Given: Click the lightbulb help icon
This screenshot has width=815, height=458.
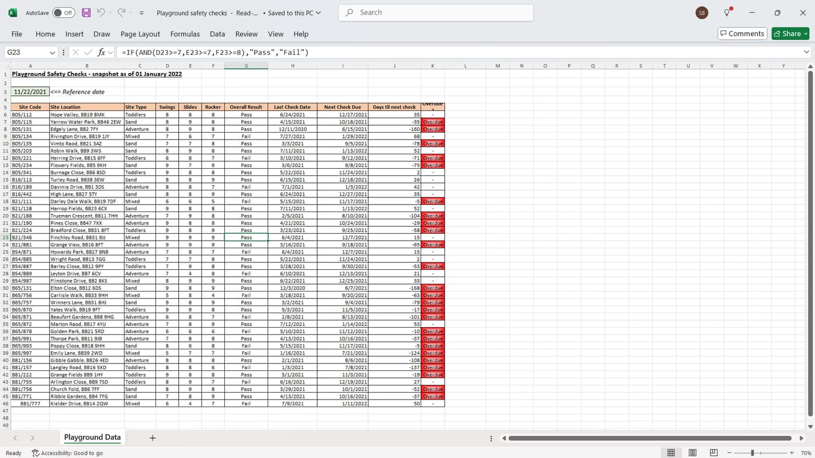Looking at the screenshot, I should click(727, 13).
